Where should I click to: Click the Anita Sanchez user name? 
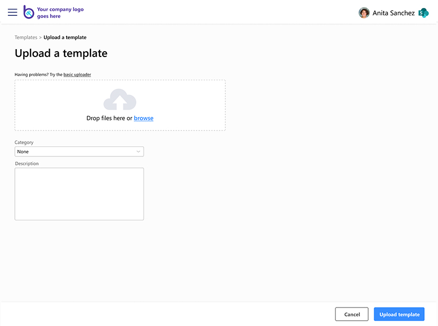[x=394, y=13]
